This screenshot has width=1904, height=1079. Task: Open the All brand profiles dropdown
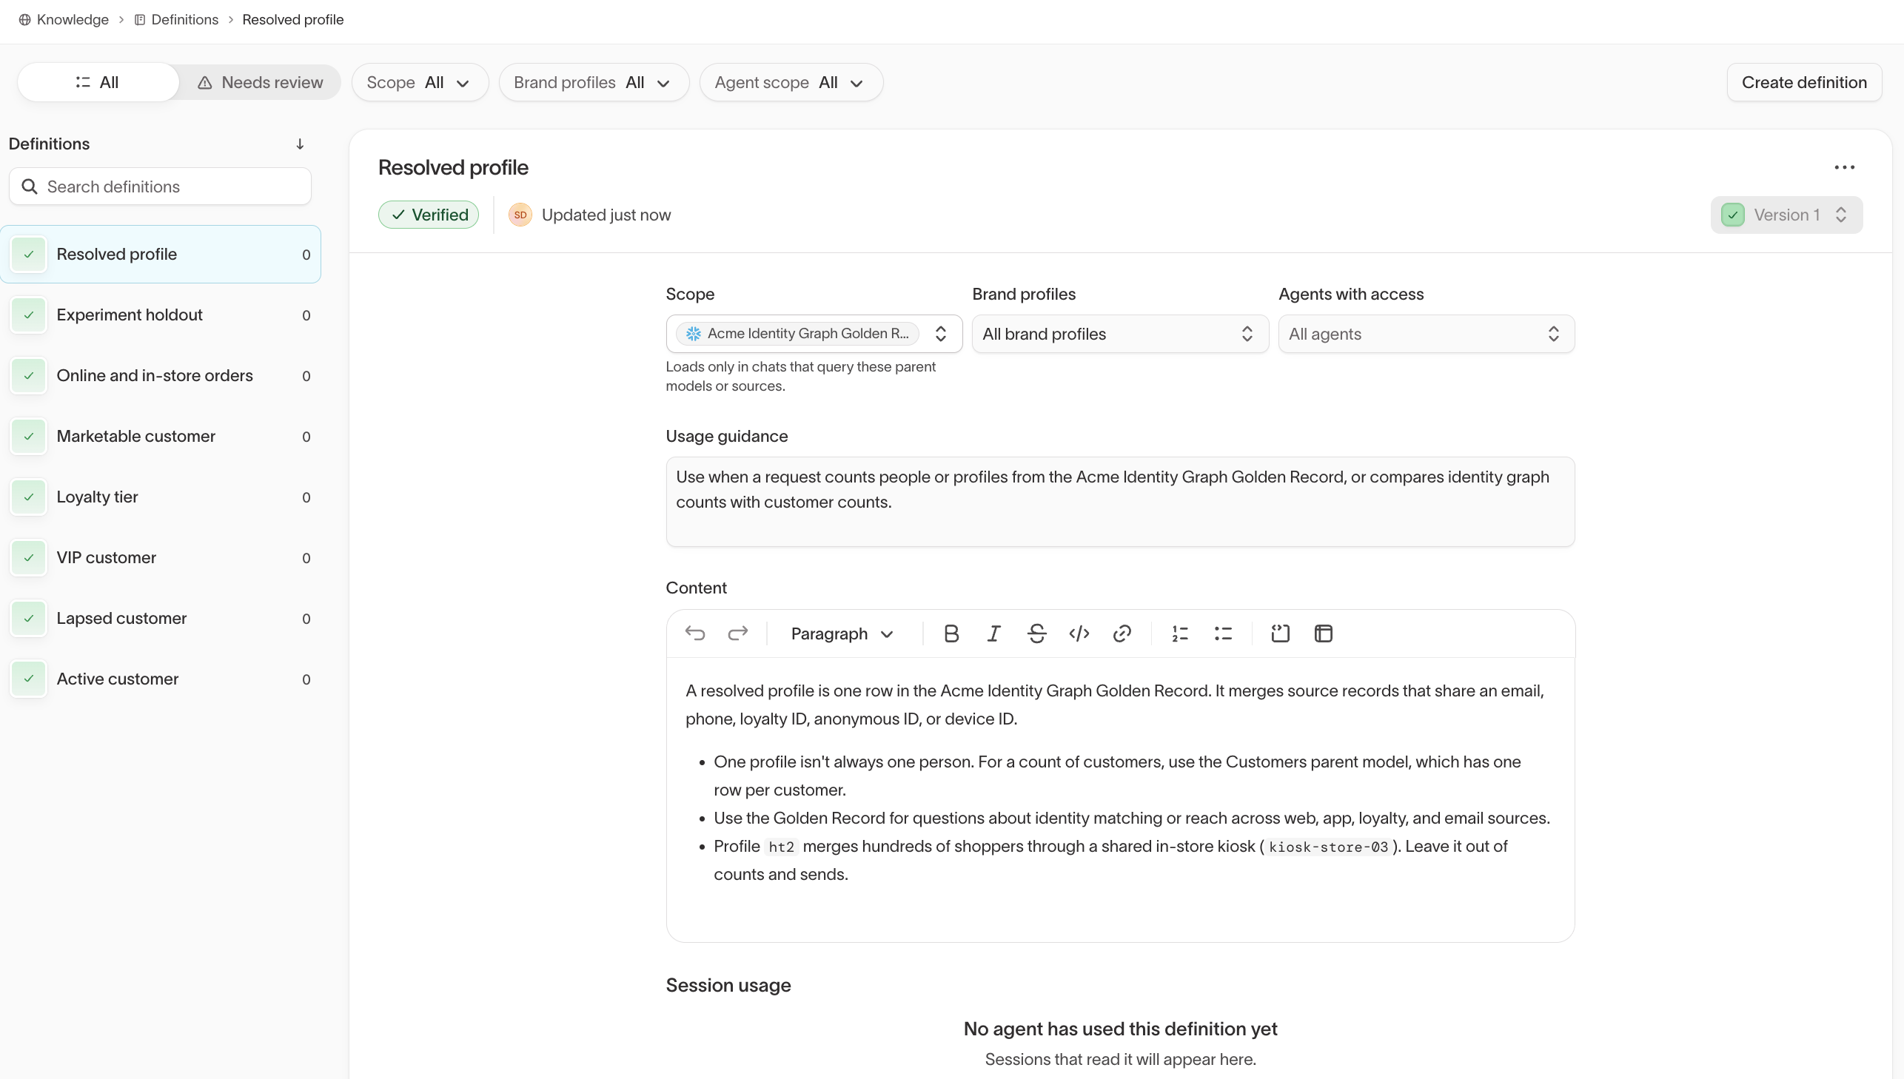click(1120, 335)
